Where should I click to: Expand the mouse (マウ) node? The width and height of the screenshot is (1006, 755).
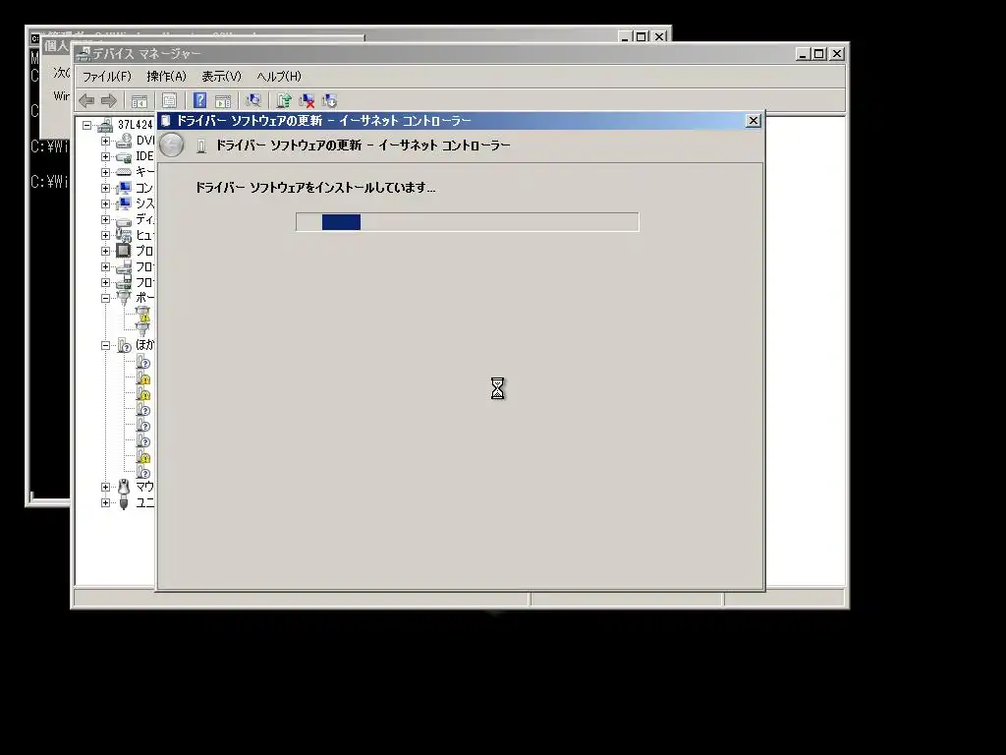[x=105, y=487]
